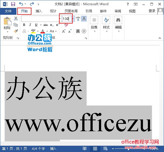Toggle Strikethrough abc
The width and height of the screenshot is (164, 152).
click(46, 25)
